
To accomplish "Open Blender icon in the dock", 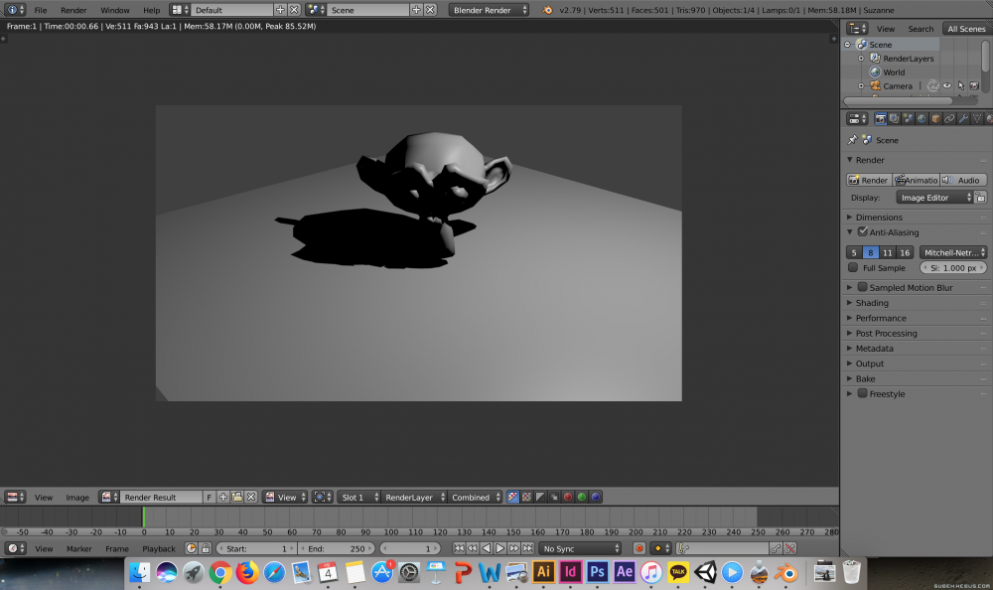I will 786,572.
